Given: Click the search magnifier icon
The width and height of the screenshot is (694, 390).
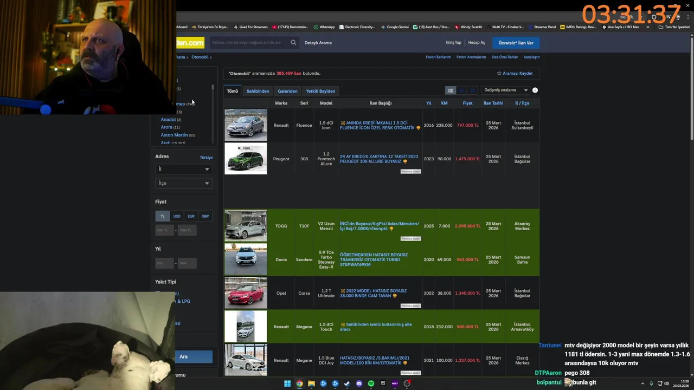Looking at the screenshot, I should click(x=293, y=42).
